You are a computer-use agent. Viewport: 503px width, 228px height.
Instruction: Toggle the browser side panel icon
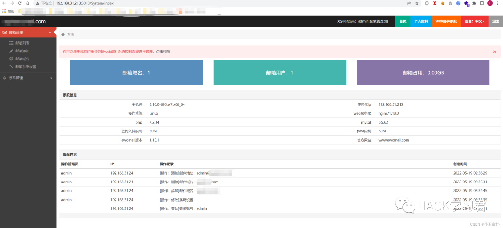click(482, 3)
